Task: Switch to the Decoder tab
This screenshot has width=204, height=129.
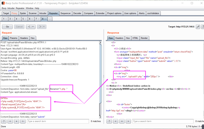Action: click(77, 13)
